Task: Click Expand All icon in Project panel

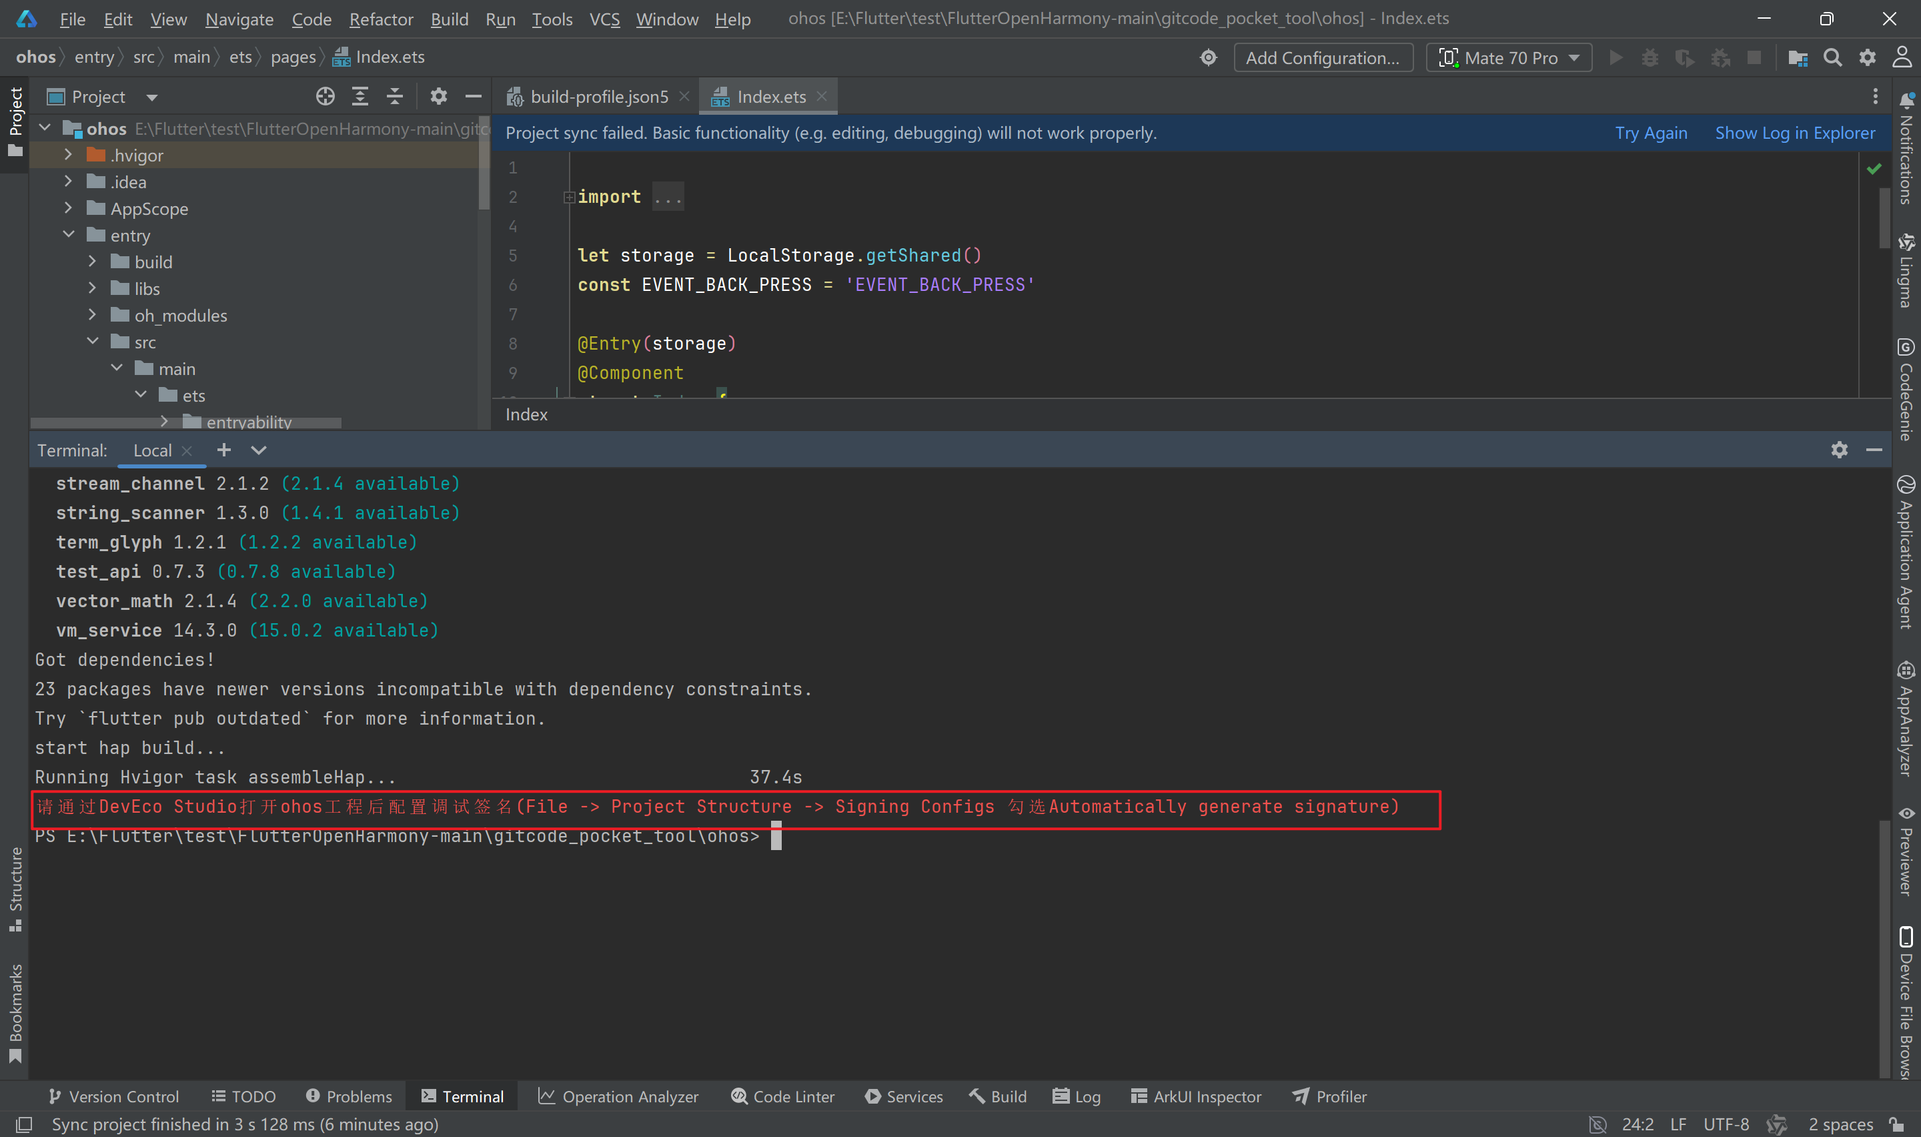Action: pyautogui.click(x=360, y=97)
